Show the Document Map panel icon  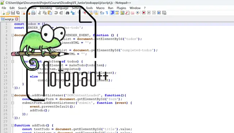tap(122, 13)
